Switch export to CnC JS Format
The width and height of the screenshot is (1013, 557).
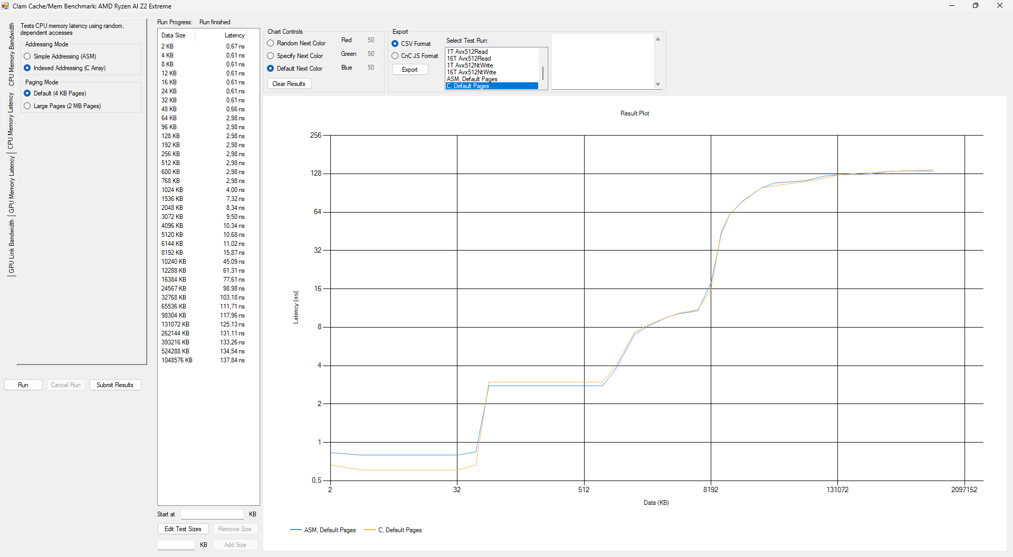click(x=395, y=56)
